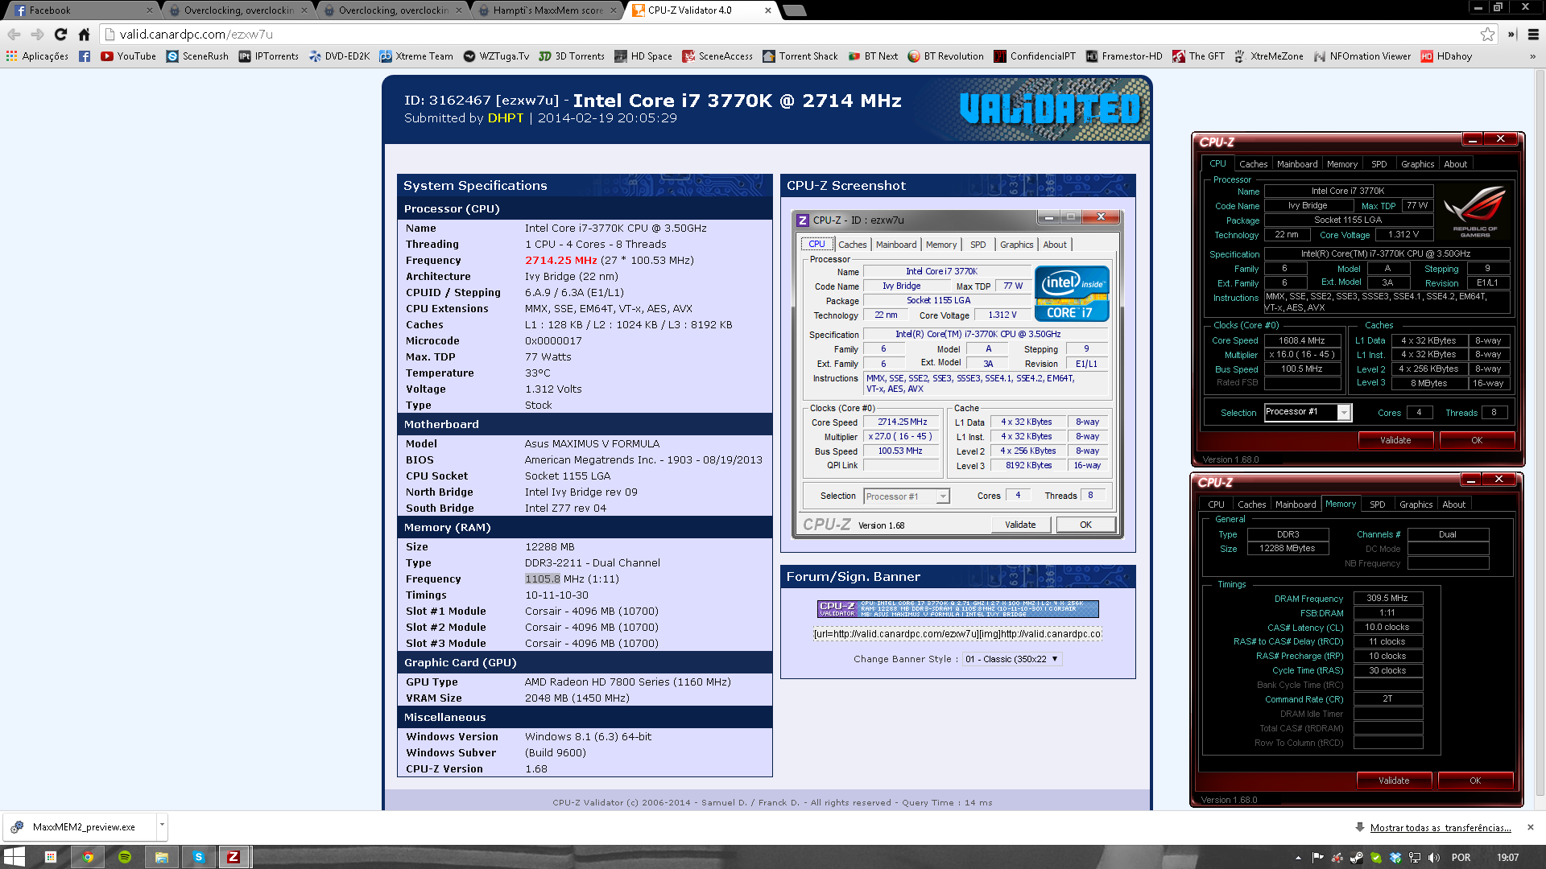The height and width of the screenshot is (869, 1546).
Task: Open the Xtreme Team bookmark
Action: pyautogui.click(x=416, y=56)
